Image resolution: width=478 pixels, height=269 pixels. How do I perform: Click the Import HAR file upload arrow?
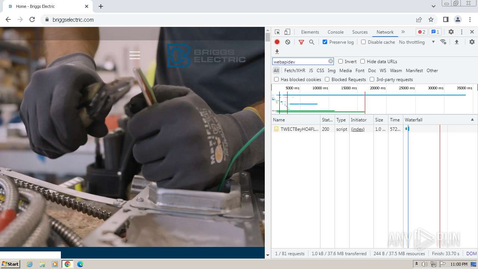(456, 42)
